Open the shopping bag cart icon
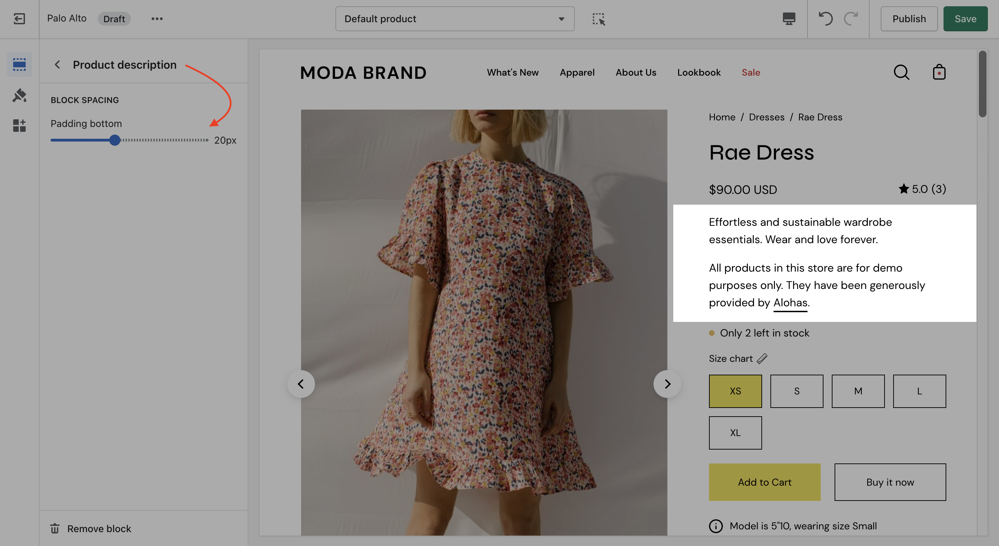 pyautogui.click(x=939, y=72)
